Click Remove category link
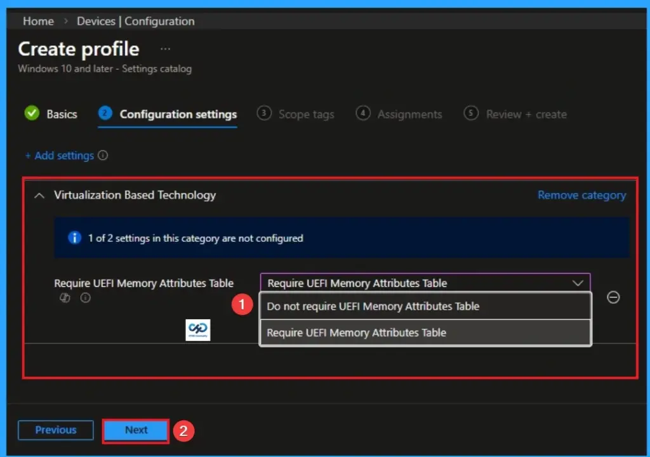Viewport: 650px width, 457px height. click(x=581, y=195)
